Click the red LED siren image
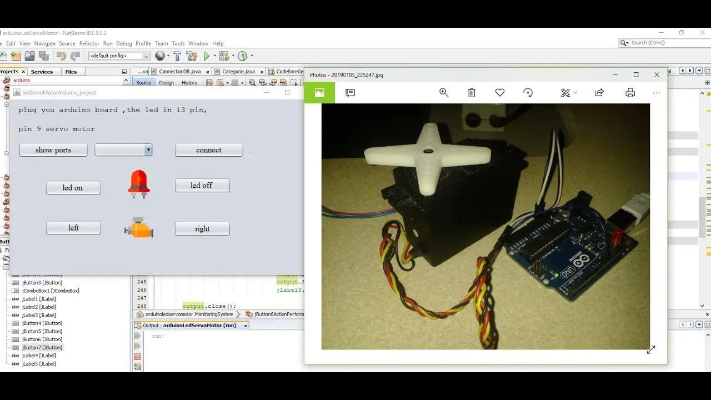The width and height of the screenshot is (711, 400). (x=139, y=184)
